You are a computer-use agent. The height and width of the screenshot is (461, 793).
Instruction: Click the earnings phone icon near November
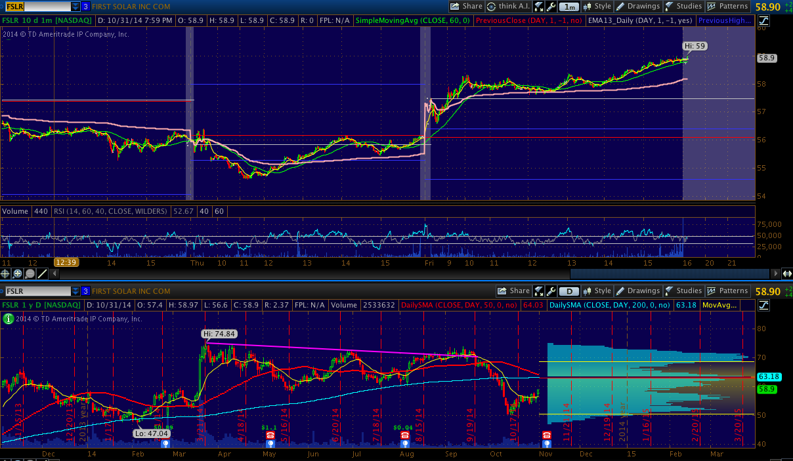pos(546,436)
